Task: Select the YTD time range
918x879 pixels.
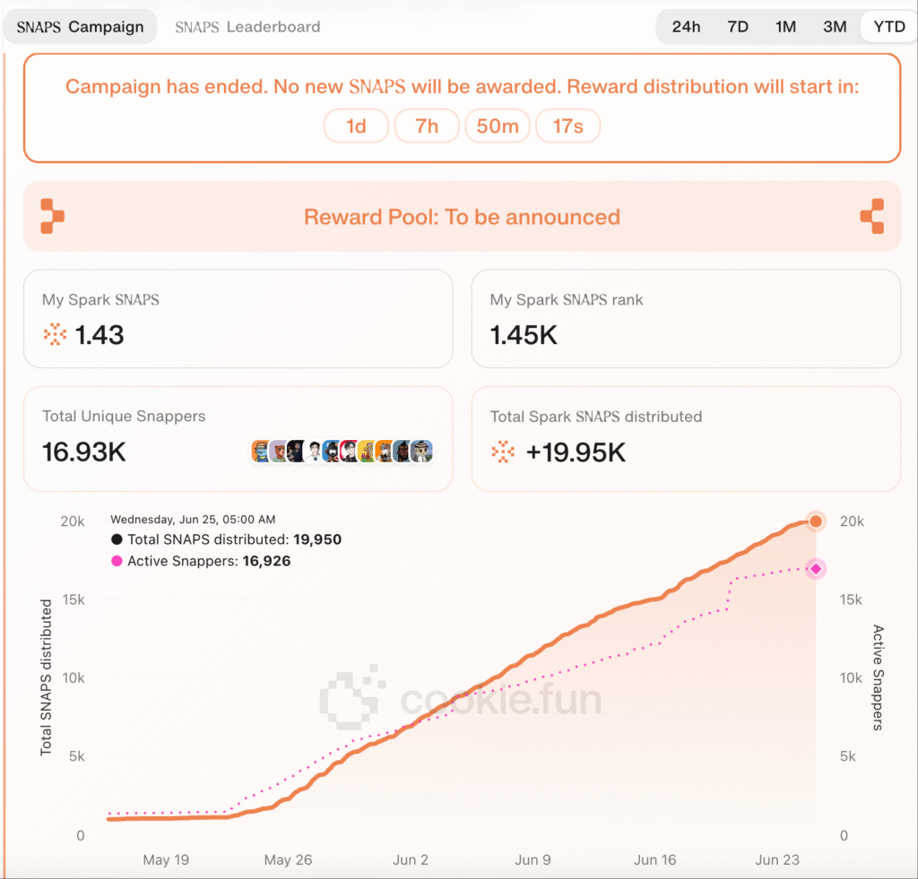Action: [888, 27]
